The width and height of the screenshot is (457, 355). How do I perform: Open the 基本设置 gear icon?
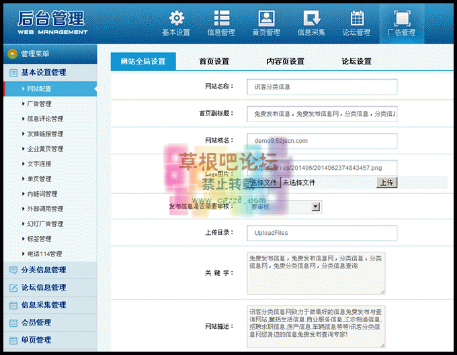(176, 18)
